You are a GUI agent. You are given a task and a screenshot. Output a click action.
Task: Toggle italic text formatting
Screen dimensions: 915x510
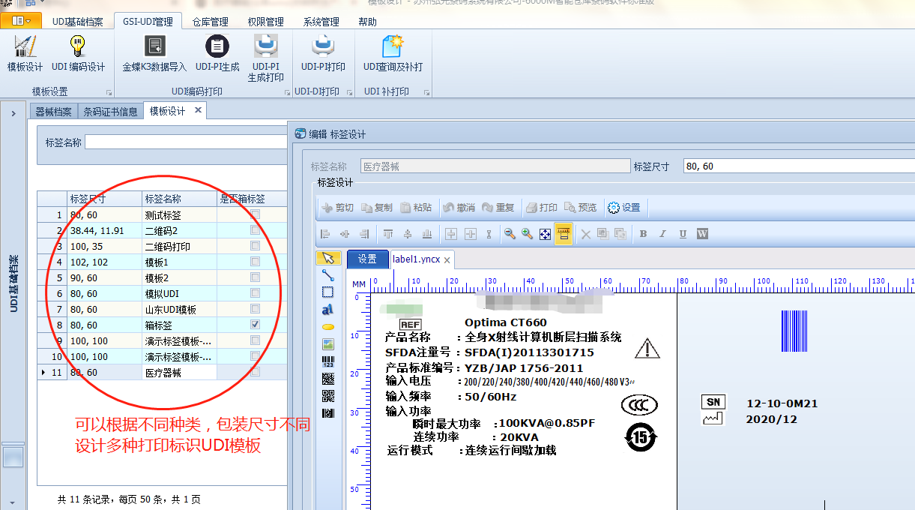coord(662,234)
